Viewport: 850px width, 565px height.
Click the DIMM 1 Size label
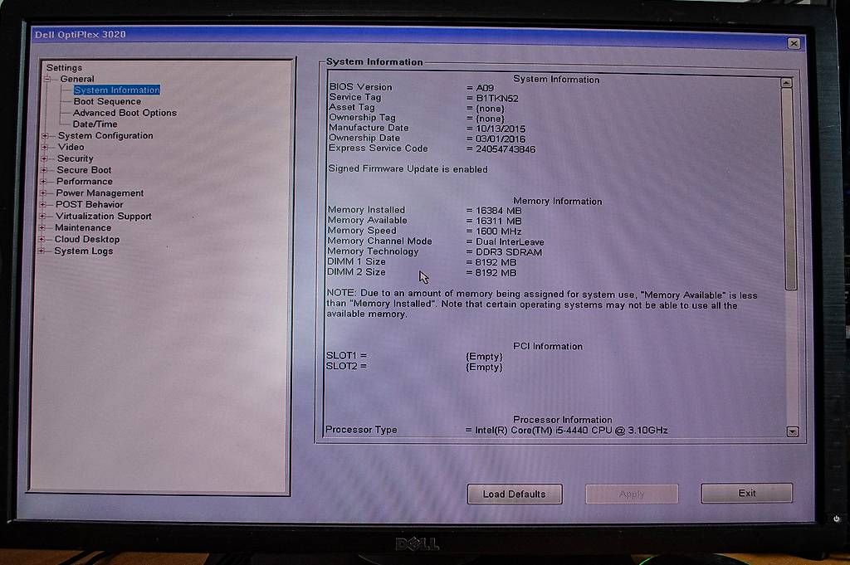coord(356,261)
